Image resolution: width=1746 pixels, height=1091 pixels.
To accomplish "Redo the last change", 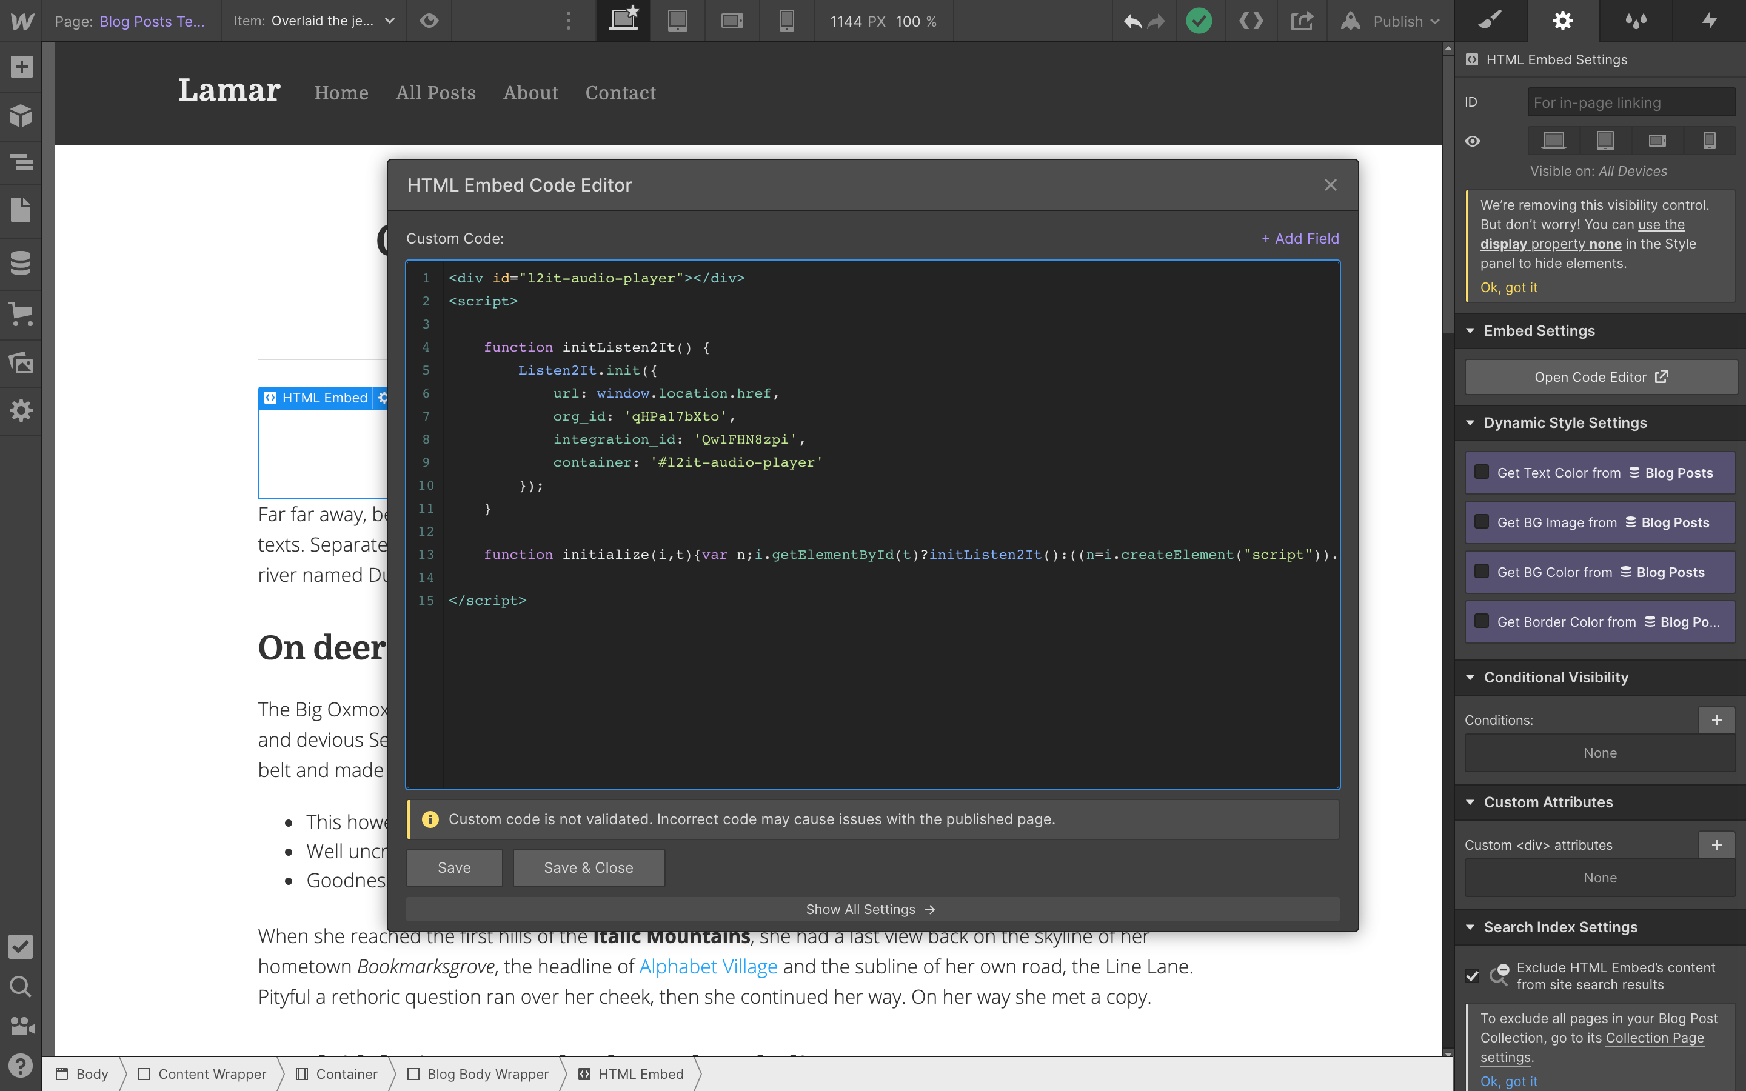I will pyautogui.click(x=1157, y=21).
